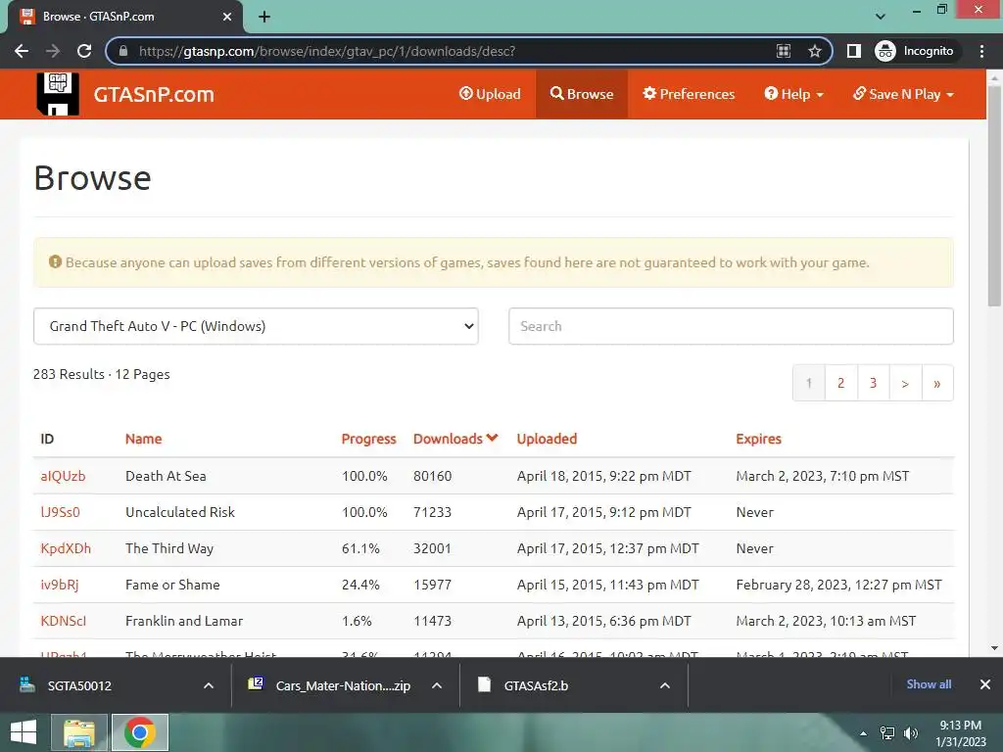Open save lJ9Ss0 link
Screen dimensions: 1003x752
(x=60, y=512)
